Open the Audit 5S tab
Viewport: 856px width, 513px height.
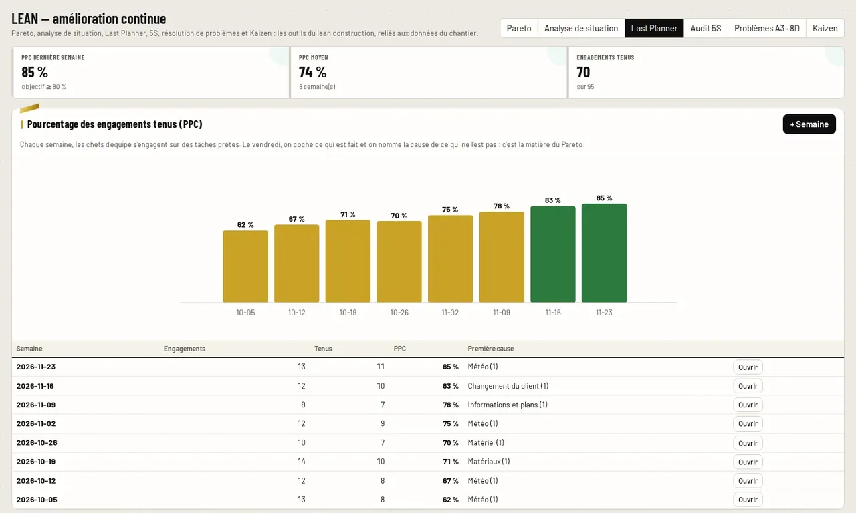point(706,28)
